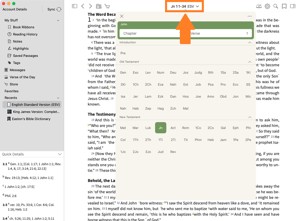
Task: Open the Jn 1:1-34 ESV dropdown
Action: tap(185, 6)
